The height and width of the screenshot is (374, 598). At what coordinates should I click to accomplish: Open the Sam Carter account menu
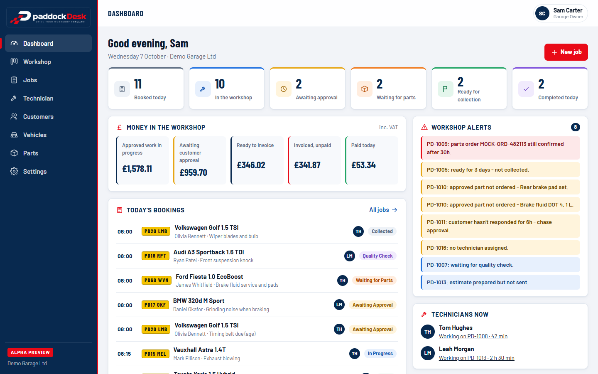[560, 14]
